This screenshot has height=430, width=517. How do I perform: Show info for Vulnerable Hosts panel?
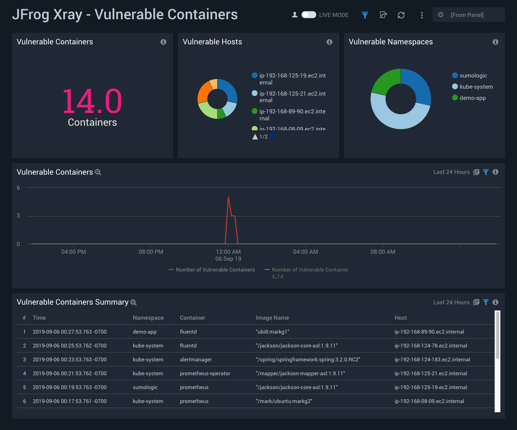coord(329,42)
